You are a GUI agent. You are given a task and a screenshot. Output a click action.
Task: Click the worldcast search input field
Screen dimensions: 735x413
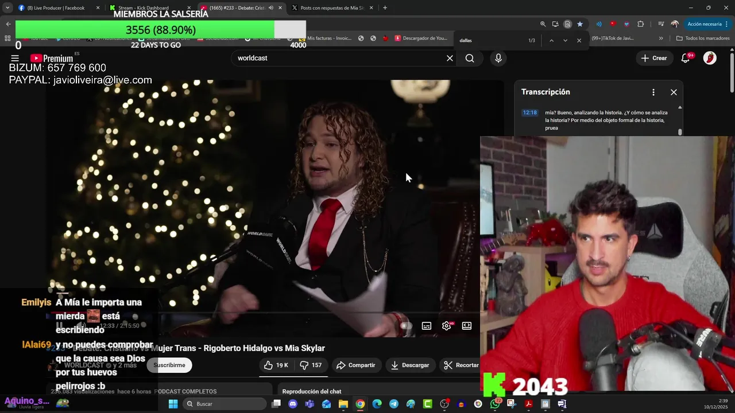click(x=339, y=58)
